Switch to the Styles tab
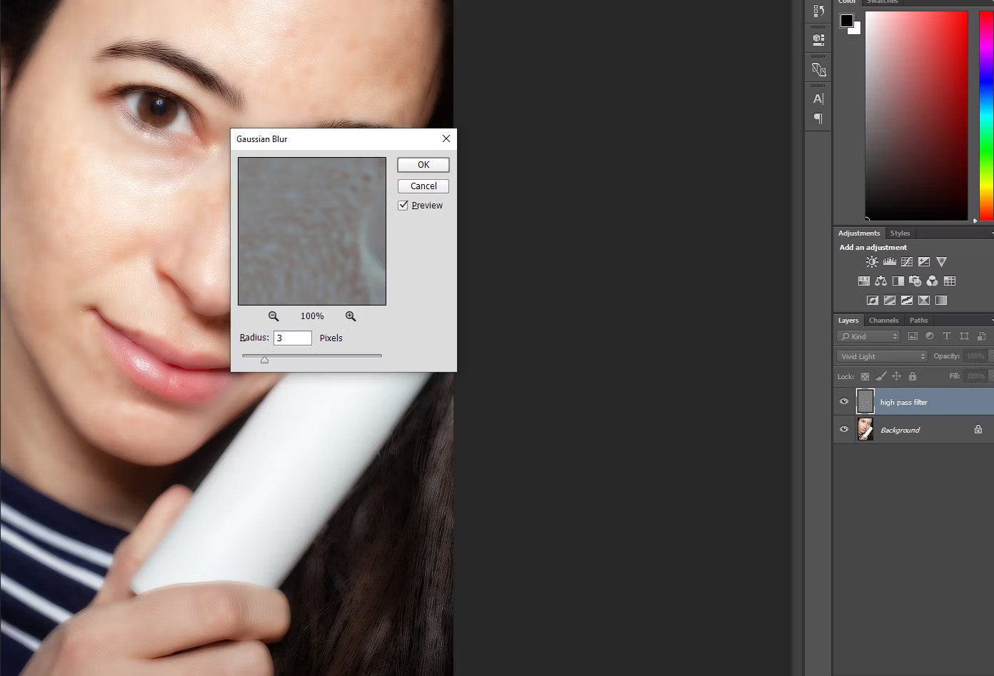Screen dimensions: 994x676 900,233
